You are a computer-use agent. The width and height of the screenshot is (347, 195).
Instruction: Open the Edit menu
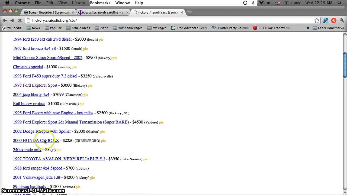point(50,3)
